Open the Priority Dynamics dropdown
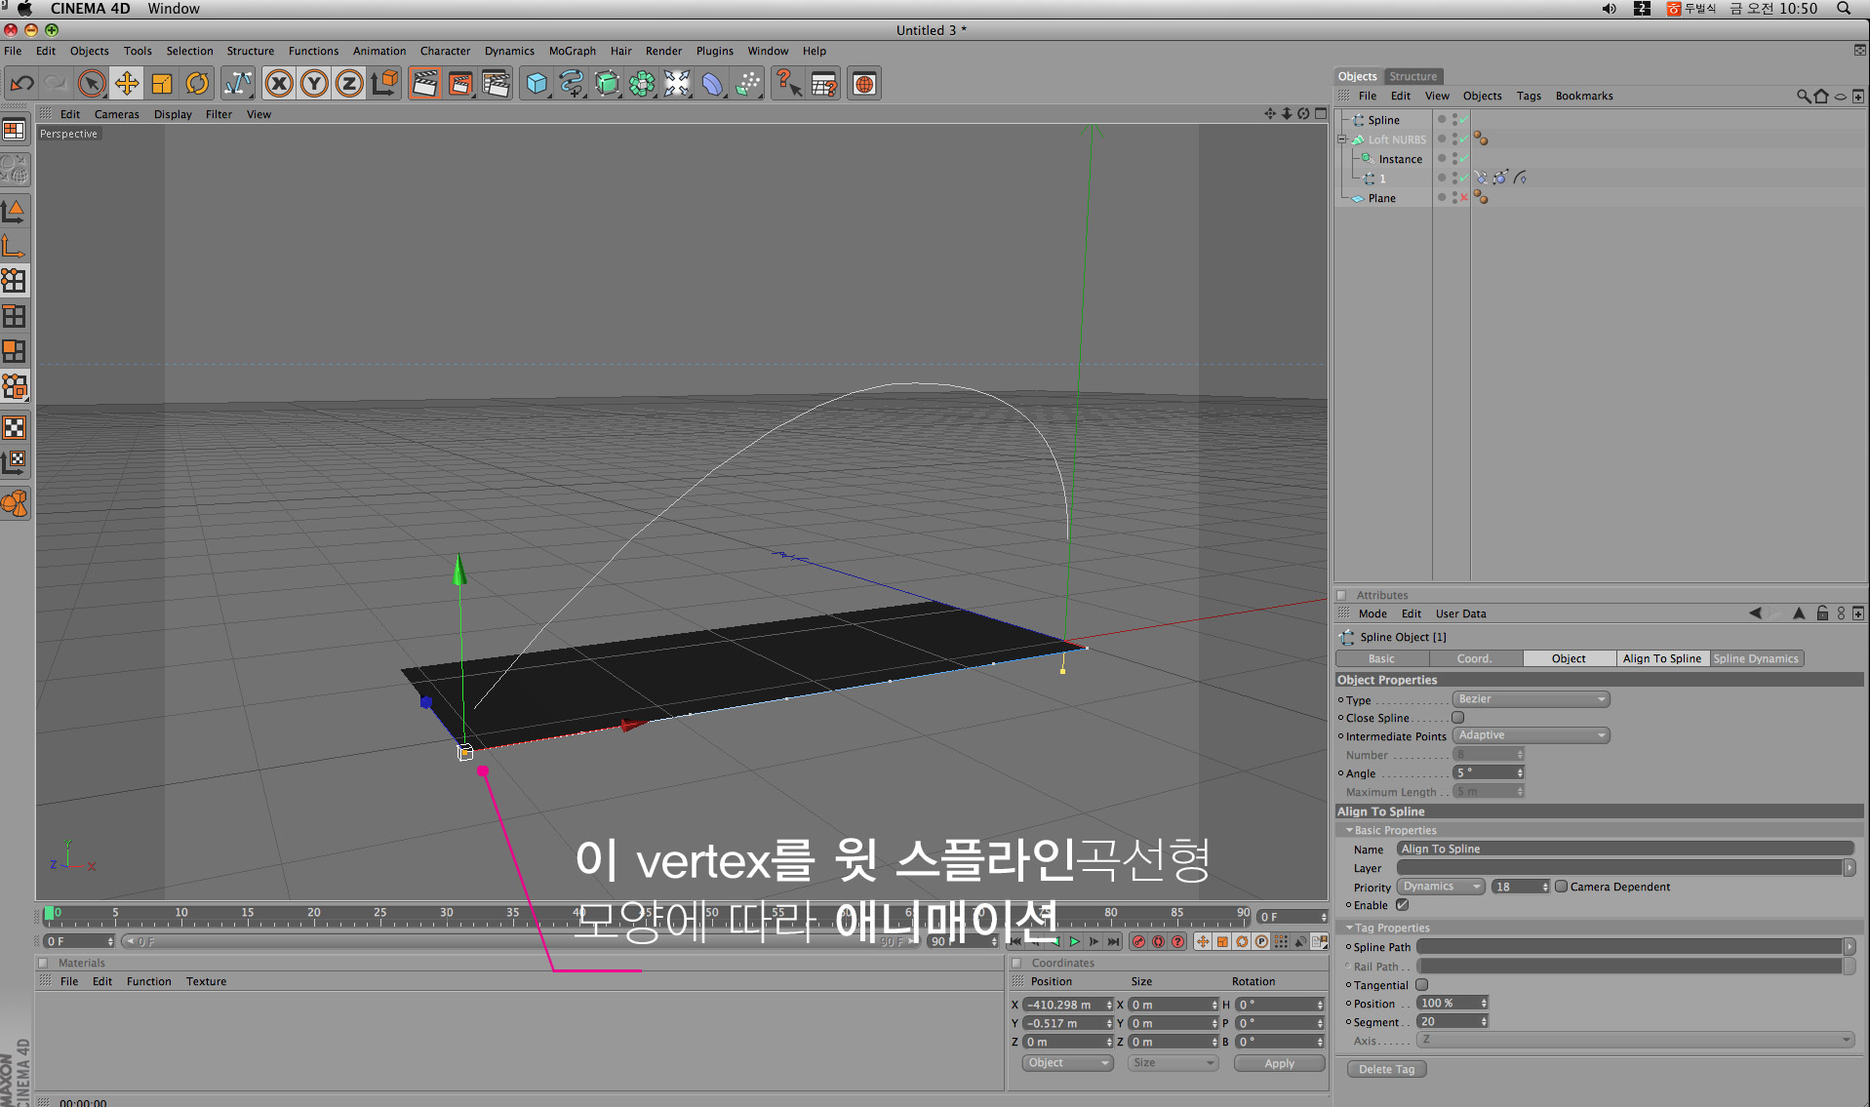Viewport: 1870px width, 1107px height. pyautogui.click(x=1440, y=887)
